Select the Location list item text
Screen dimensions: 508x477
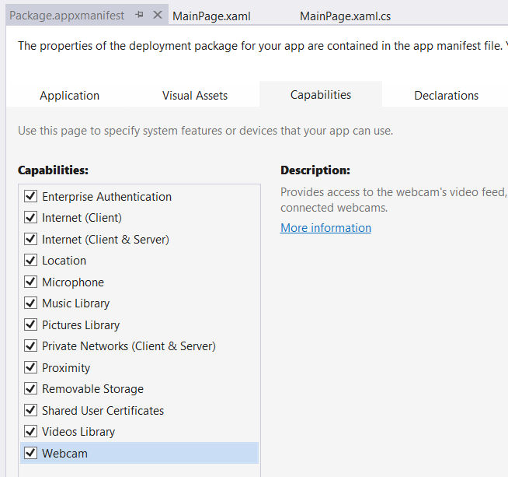64,261
